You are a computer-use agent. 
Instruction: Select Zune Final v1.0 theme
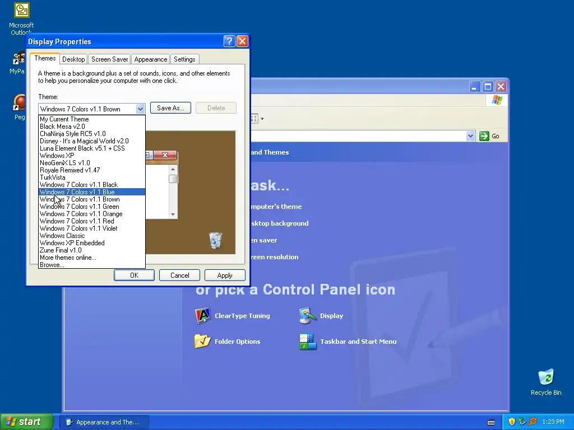point(92,250)
